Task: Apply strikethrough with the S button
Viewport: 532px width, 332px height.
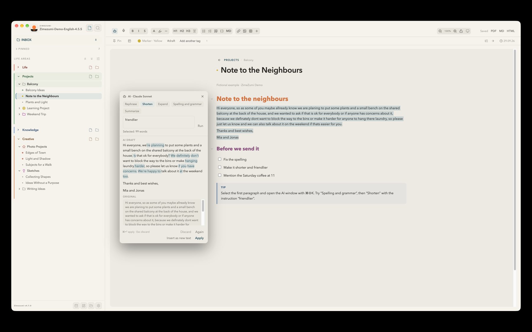Action: coord(145,31)
